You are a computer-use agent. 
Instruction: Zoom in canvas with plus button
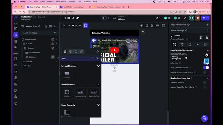80,25
